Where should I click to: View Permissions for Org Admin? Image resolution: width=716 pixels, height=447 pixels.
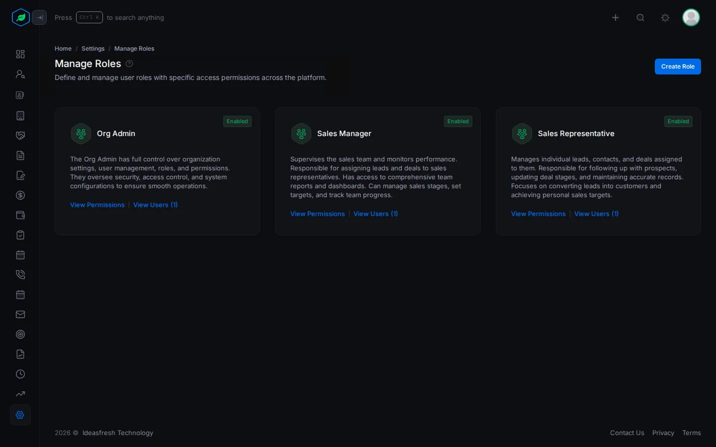[97, 205]
